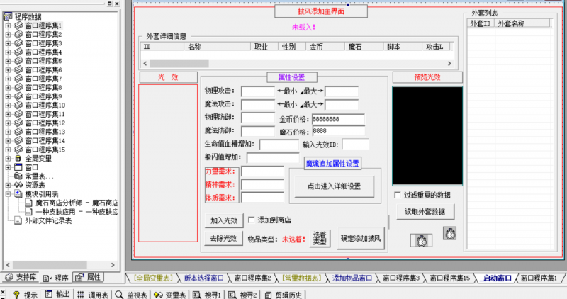This screenshot has width=567, height=299.
Task: Select the 披风添加主界面 title label
Action: (321, 11)
